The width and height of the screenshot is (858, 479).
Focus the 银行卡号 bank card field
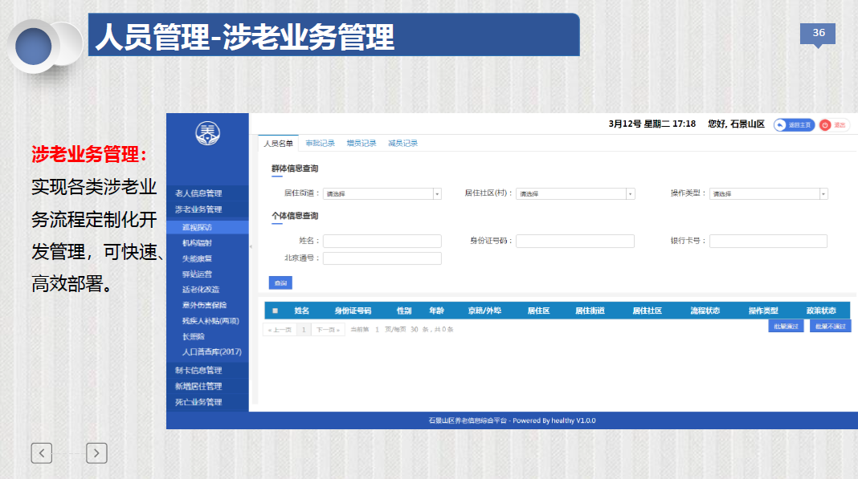point(768,242)
